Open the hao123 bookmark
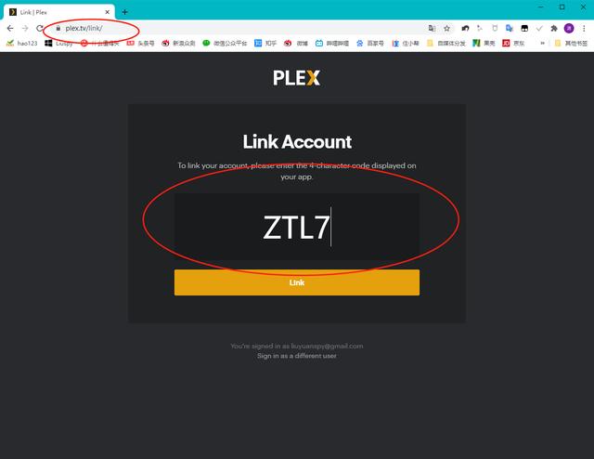The width and height of the screenshot is (594, 459). [x=22, y=44]
